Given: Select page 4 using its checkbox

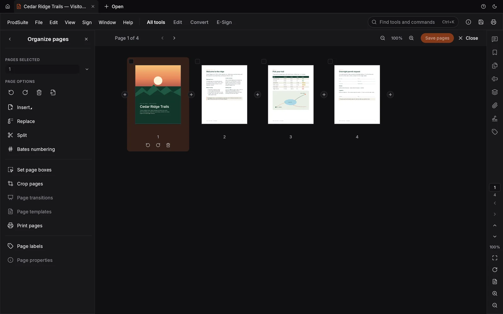Looking at the screenshot, I should (x=330, y=62).
